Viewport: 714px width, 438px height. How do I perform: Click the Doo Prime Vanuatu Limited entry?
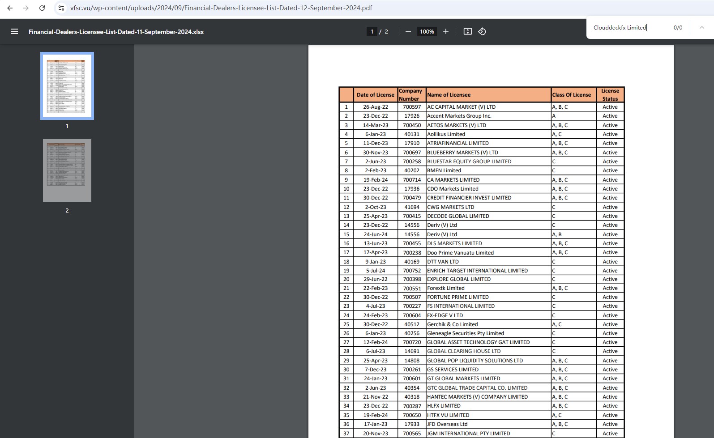click(460, 253)
